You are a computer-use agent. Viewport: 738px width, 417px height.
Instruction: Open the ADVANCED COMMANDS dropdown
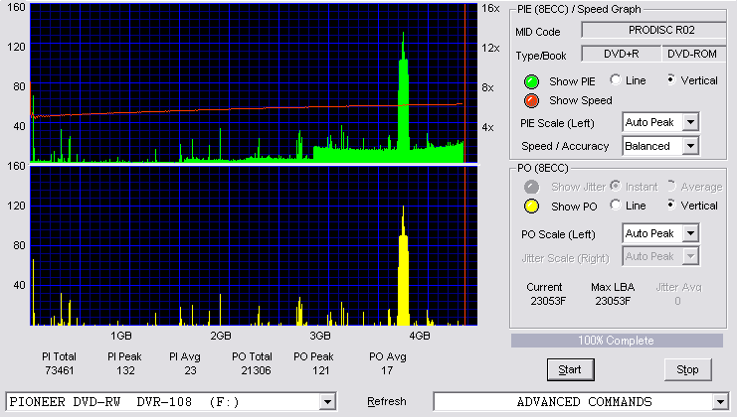coord(720,402)
